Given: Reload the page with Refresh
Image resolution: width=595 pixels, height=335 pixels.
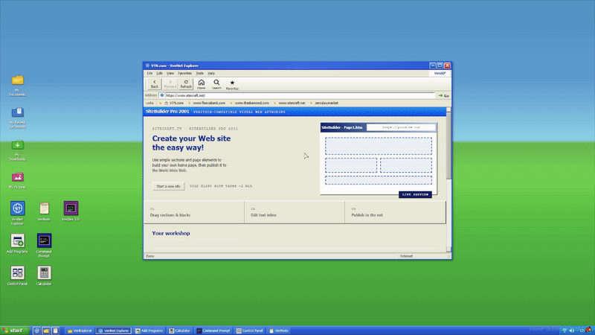Looking at the screenshot, I should pyautogui.click(x=186, y=84).
